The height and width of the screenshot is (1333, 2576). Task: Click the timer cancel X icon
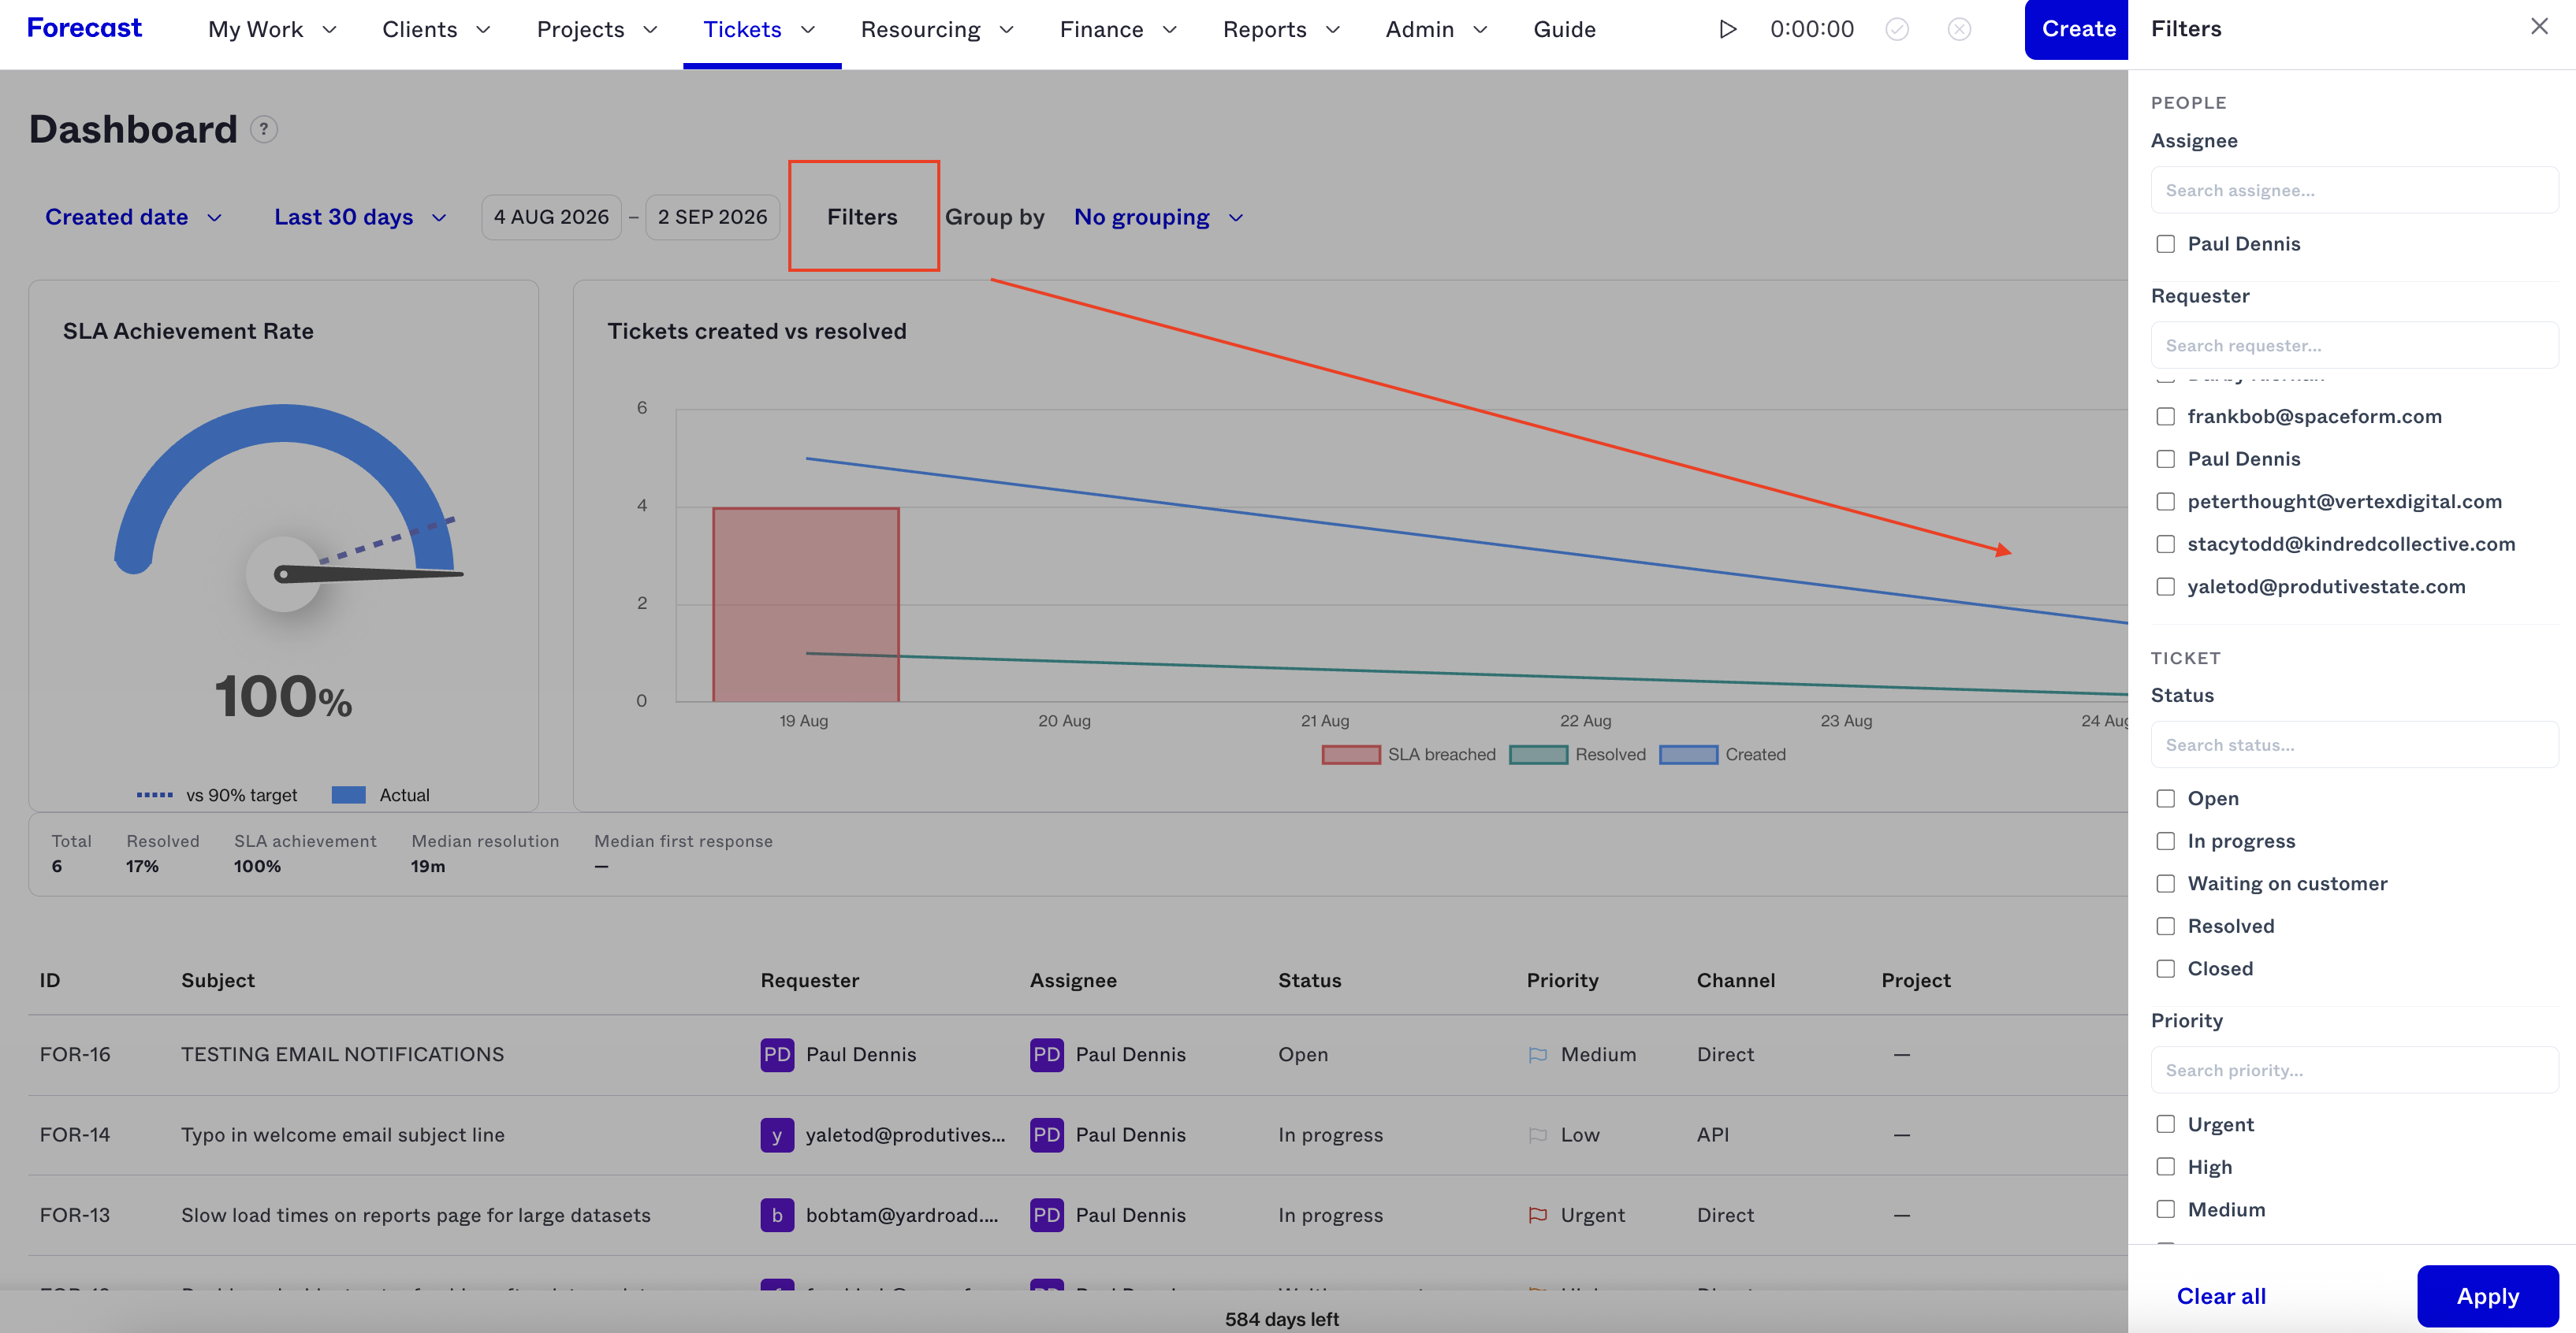(x=1959, y=29)
